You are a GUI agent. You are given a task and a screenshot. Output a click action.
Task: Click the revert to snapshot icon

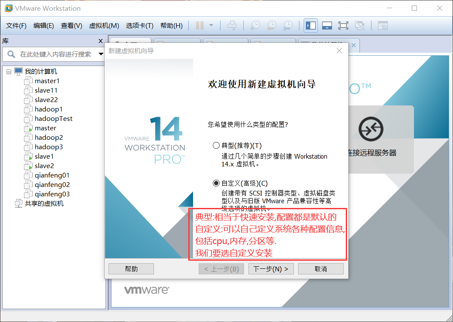pyautogui.click(x=271, y=25)
